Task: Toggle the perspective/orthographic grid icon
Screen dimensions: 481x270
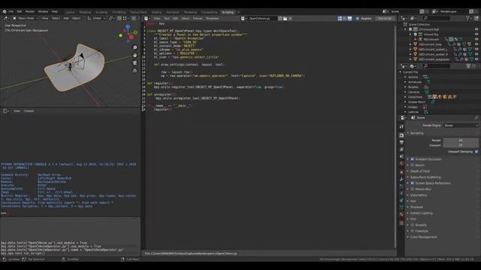Action: pos(135,70)
